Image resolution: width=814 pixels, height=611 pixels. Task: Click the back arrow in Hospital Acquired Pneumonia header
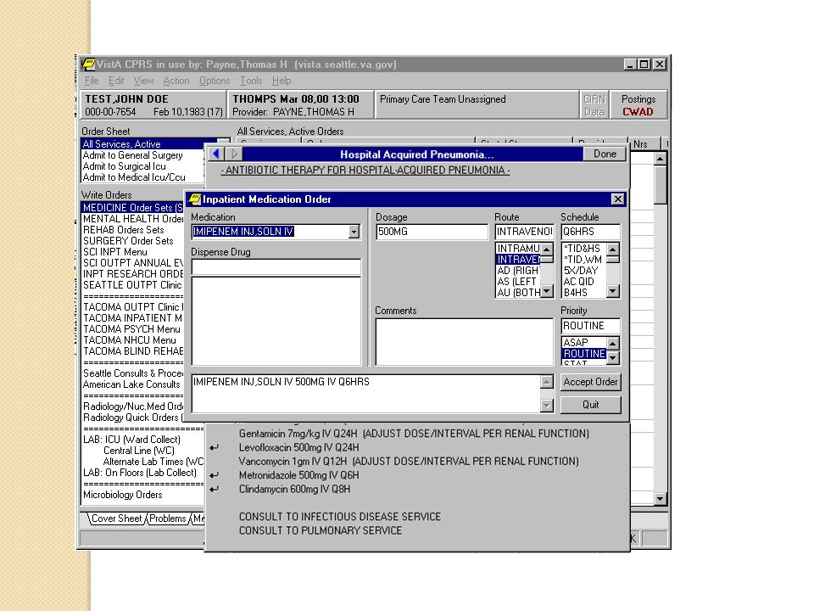[216, 154]
